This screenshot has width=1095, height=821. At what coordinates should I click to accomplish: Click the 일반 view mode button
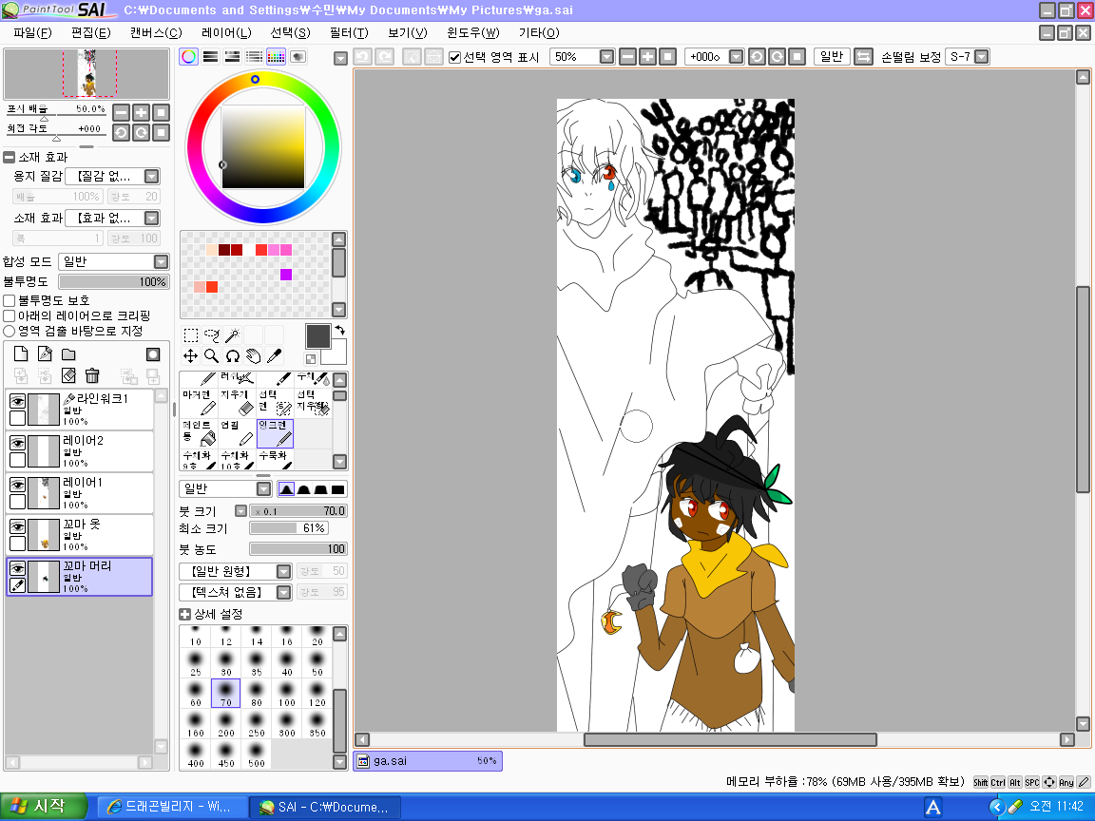tap(832, 57)
